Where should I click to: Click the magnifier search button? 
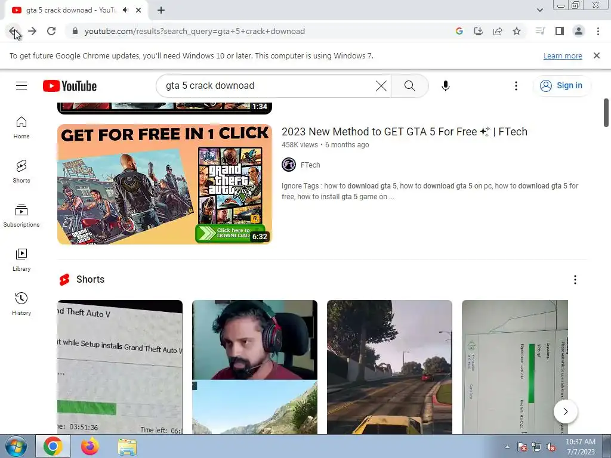point(409,86)
